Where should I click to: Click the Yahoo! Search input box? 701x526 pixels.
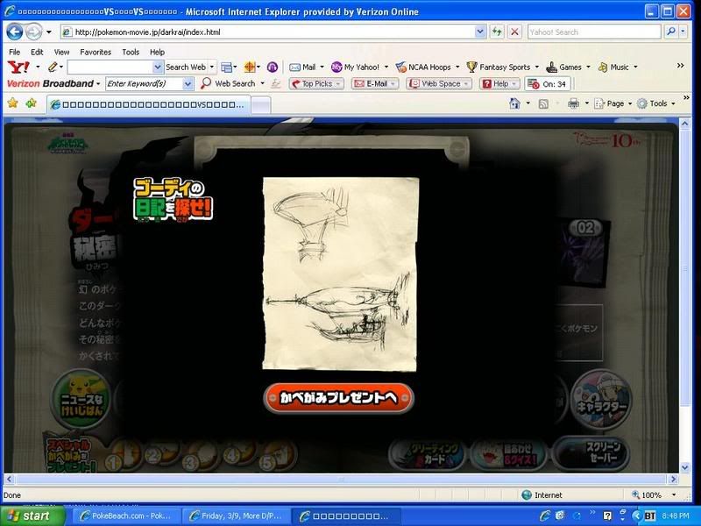(x=594, y=32)
